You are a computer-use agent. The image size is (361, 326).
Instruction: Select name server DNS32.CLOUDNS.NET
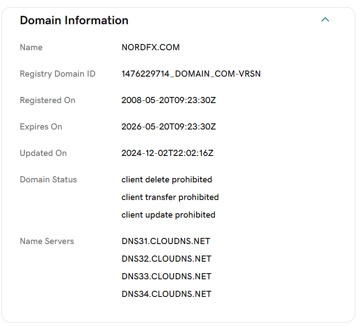(x=167, y=259)
